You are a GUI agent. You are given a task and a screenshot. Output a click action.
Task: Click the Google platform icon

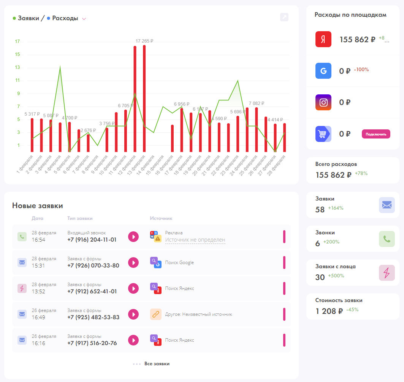click(323, 71)
